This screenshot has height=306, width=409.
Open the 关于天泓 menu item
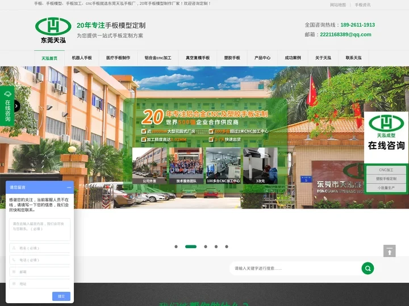[323, 58]
